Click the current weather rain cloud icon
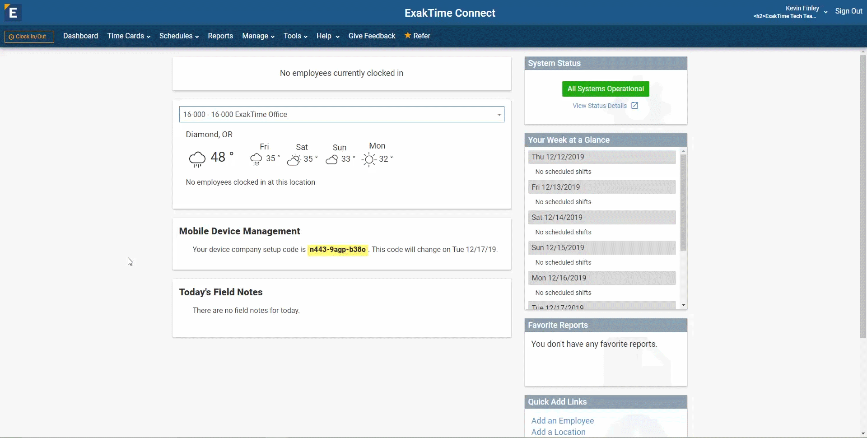Viewport: 867px width, 438px height. [x=197, y=159]
